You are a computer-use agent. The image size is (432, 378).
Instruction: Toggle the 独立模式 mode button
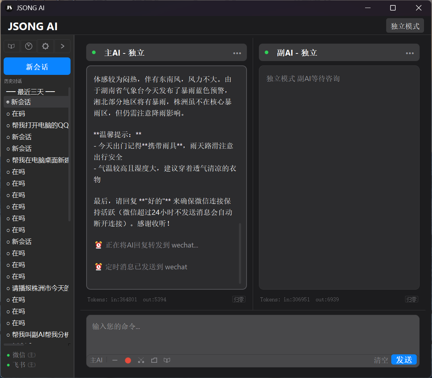(x=405, y=26)
